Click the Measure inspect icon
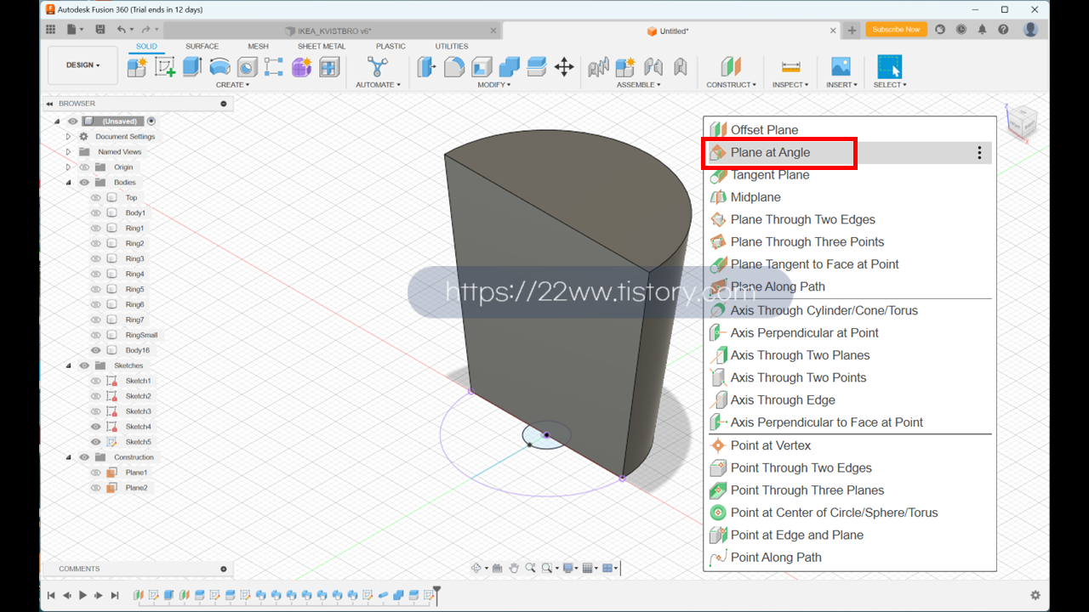1089x612 pixels. pyautogui.click(x=790, y=66)
